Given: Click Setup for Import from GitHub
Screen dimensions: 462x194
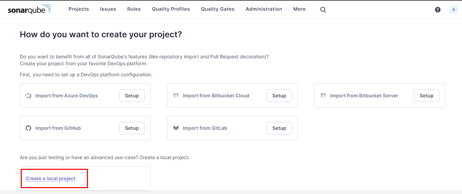Looking at the screenshot, I should tap(132, 128).
